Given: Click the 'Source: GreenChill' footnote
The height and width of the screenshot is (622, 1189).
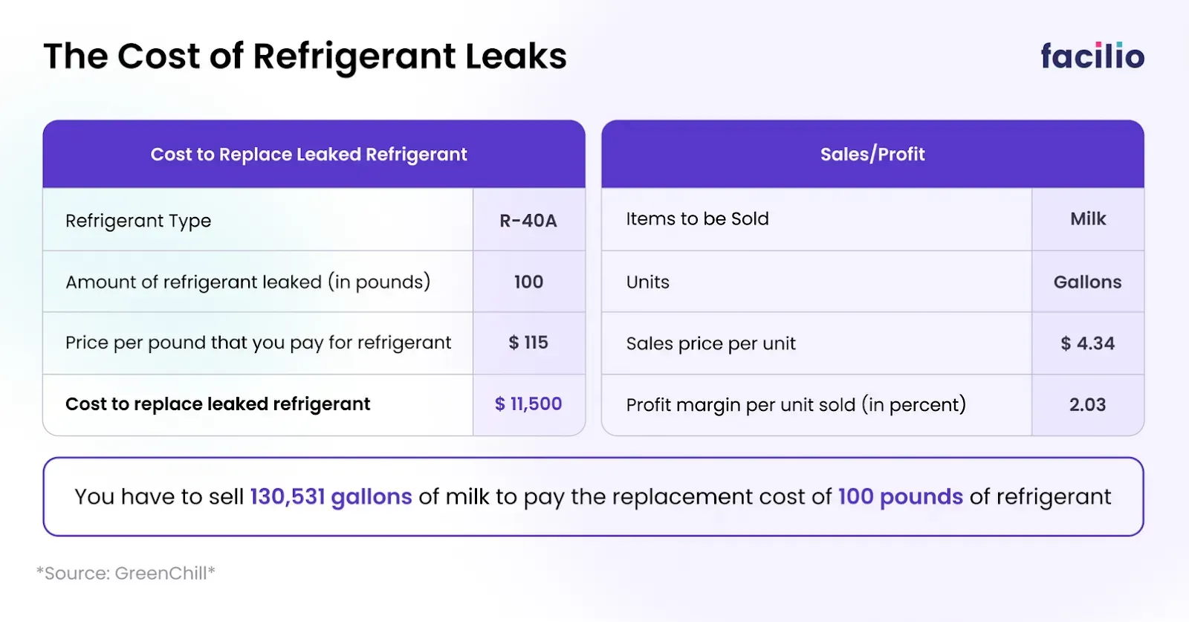Looking at the screenshot, I should point(126,573).
